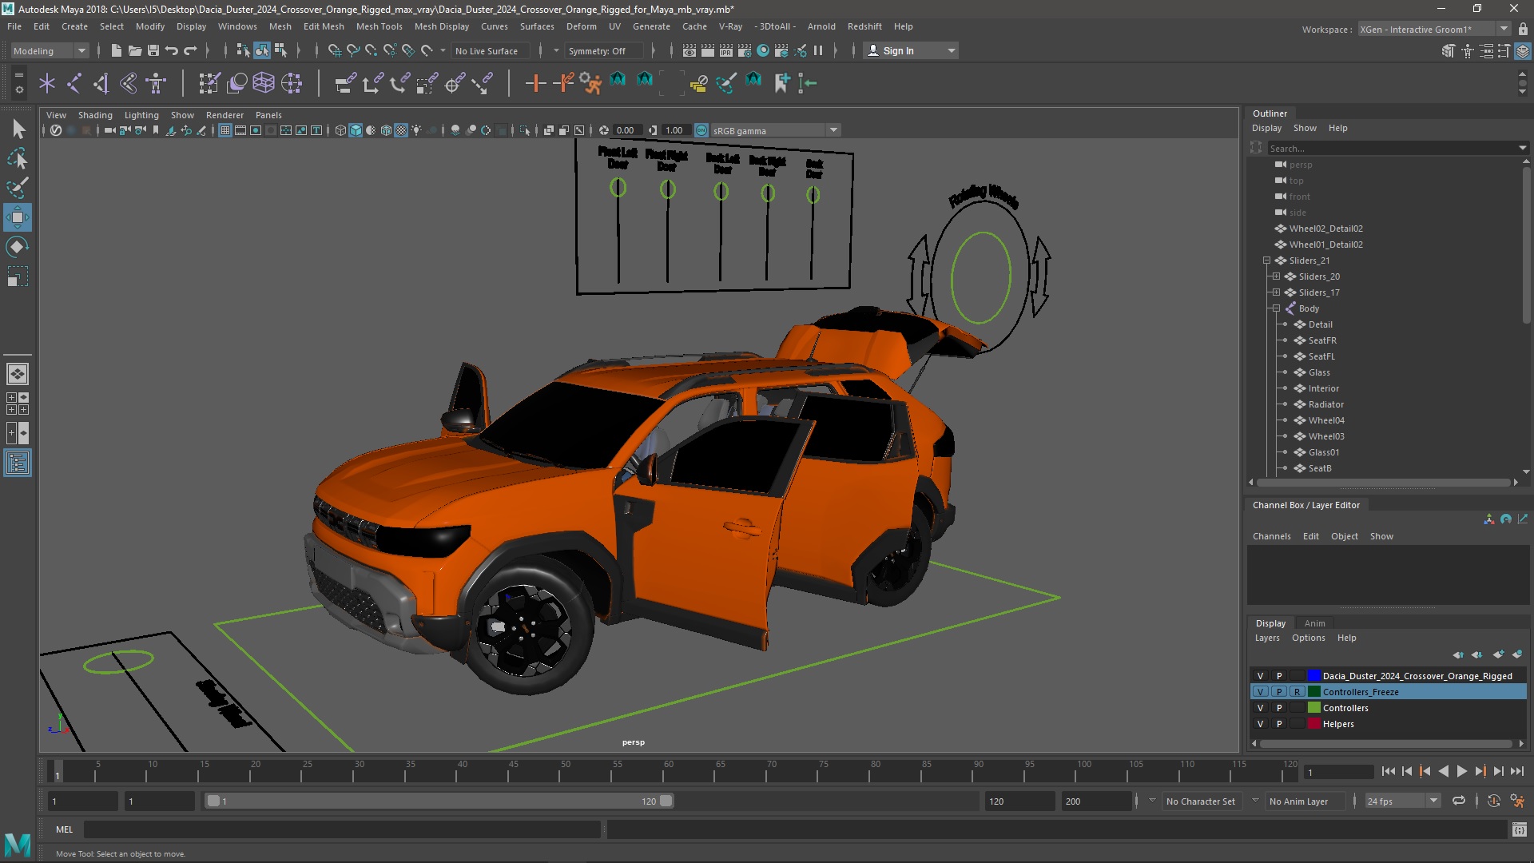Click the No Character Set button
Viewport: 1534px width, 863px height.
point(1200,801)
